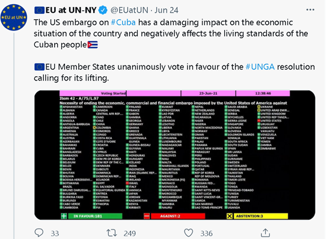
Task: Follow the #UNGA hashtag link
Action: pos(260,67)
